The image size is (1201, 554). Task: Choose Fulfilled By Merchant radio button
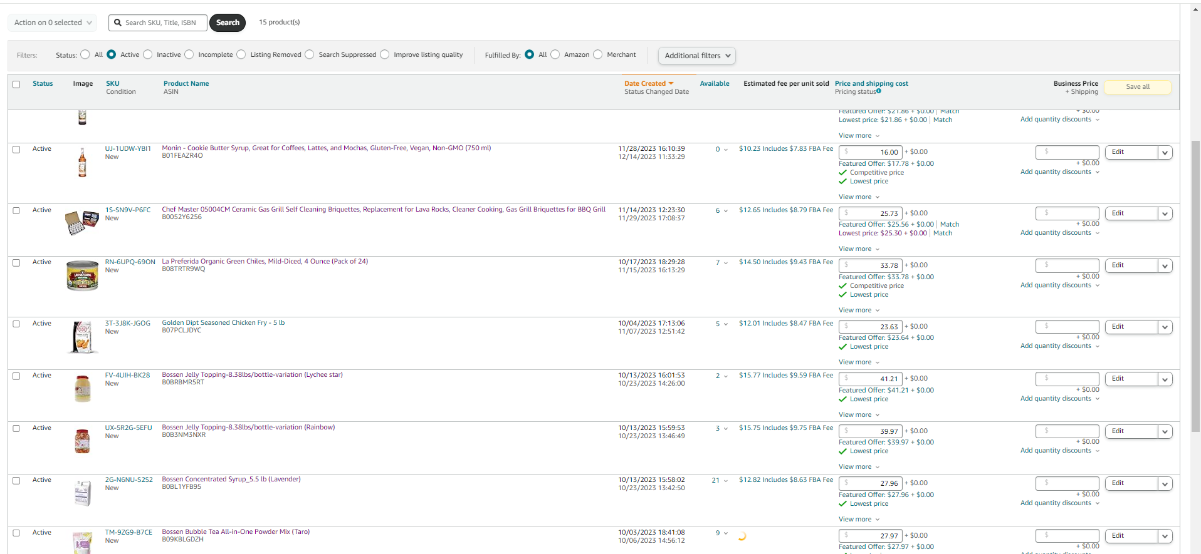coord(598,54)
